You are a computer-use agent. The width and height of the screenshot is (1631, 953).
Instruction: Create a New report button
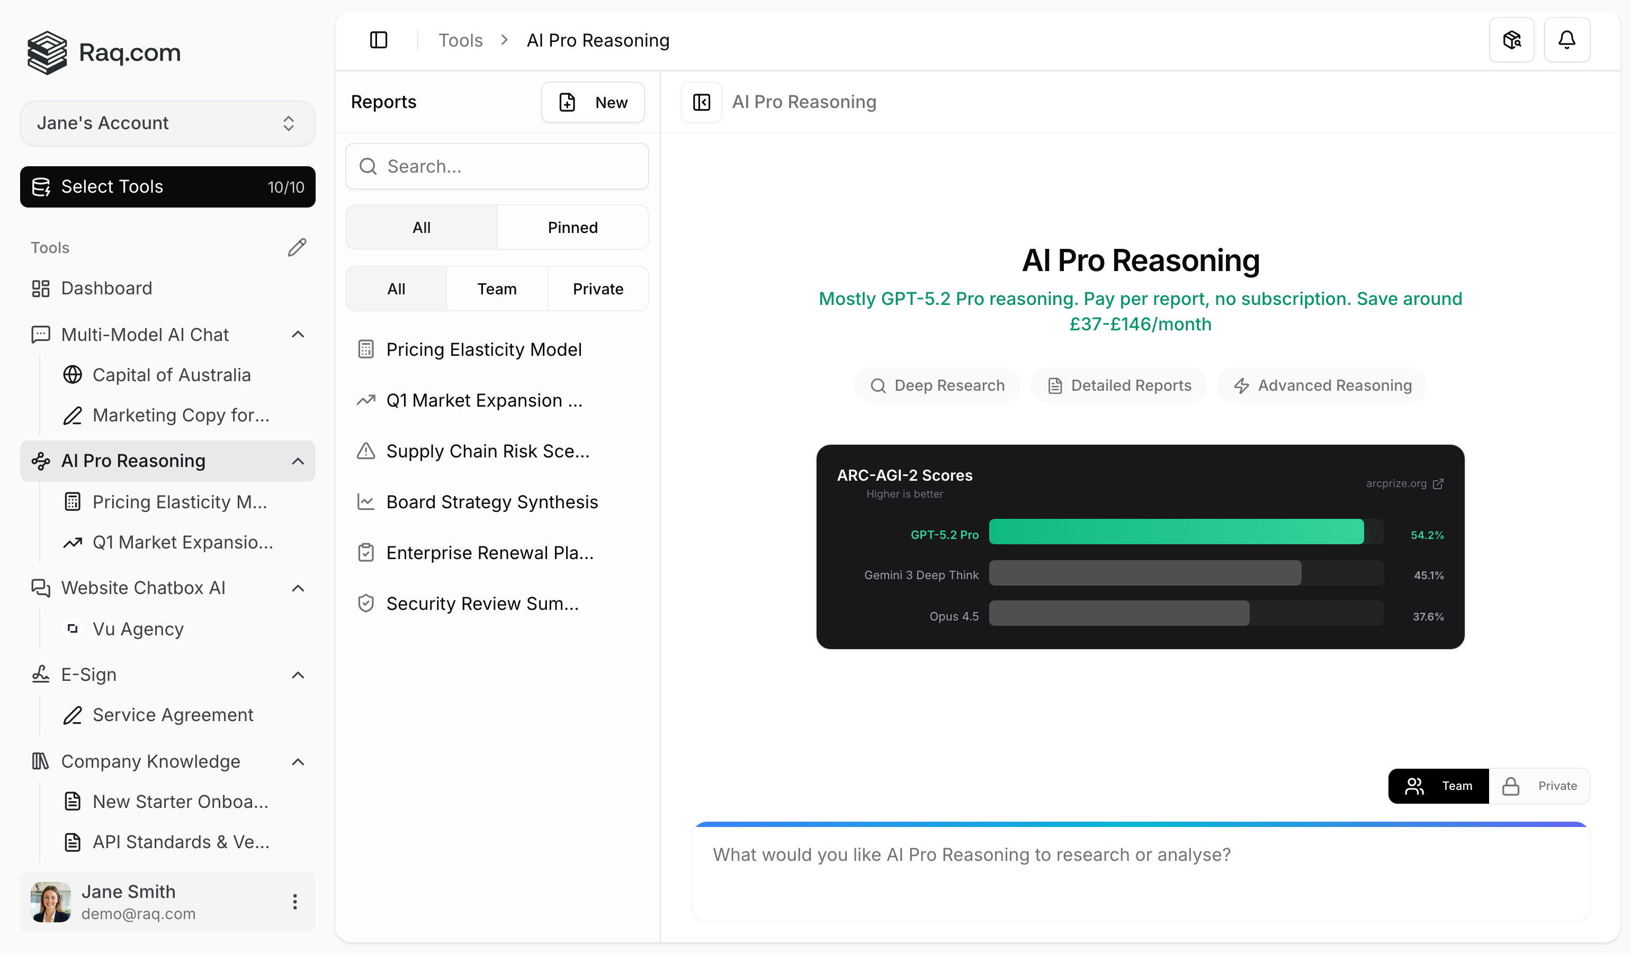point(592,102)
